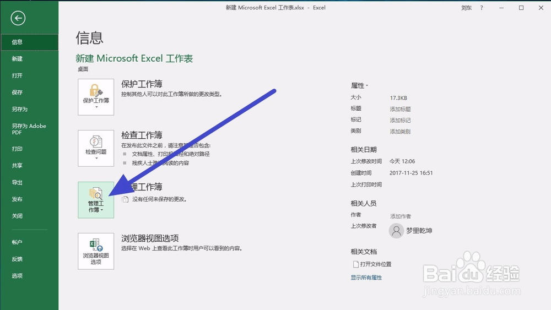Select 共享 in the sidebar
Viewport: 551px width, 310px height.
pyautogui.click(x=29, y=165)
